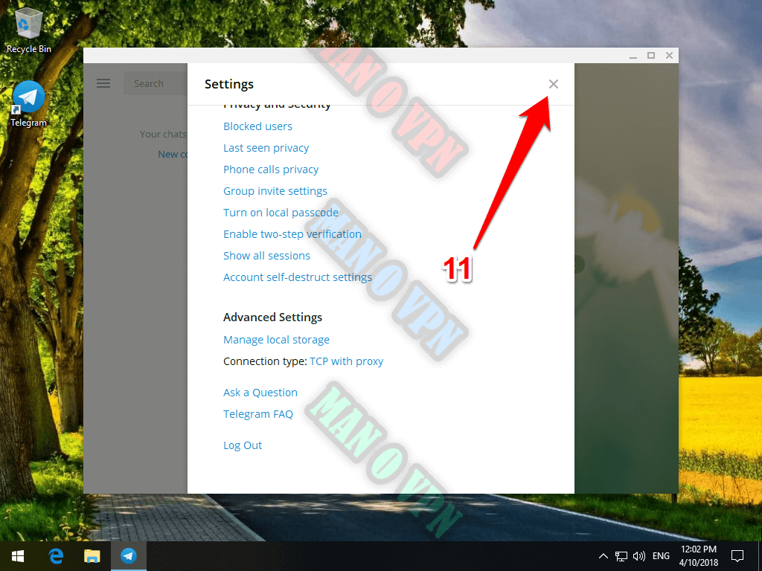The height and width of the screenshot is (571, 762).
Task: Click the Search field in Telegram
Action: point(155,83)
